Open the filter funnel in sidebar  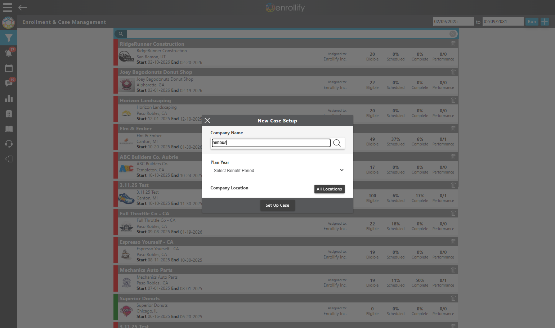[9, 38]
